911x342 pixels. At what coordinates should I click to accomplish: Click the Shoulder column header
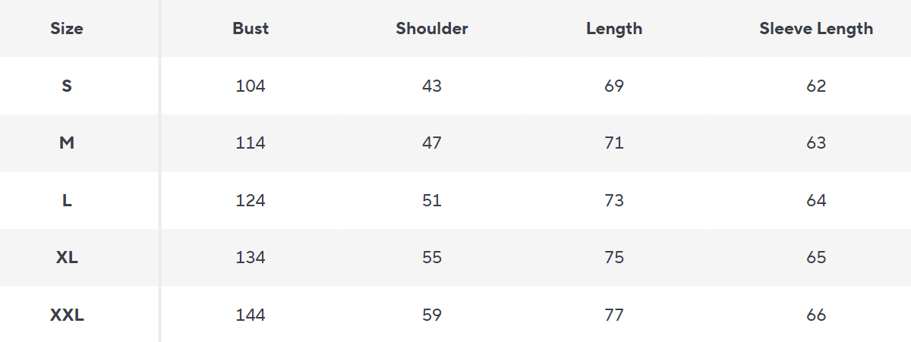click(x=432, y=29)
